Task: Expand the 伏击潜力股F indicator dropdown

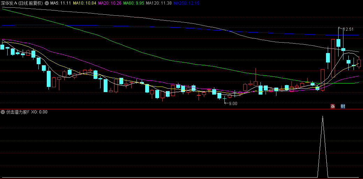Action: [x=3, y=112]
